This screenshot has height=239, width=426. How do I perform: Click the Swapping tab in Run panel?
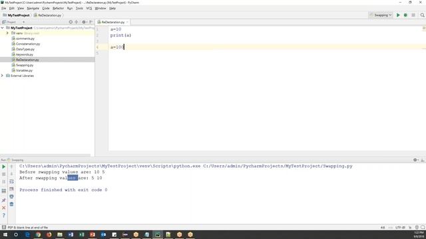[x=15, y=160]
